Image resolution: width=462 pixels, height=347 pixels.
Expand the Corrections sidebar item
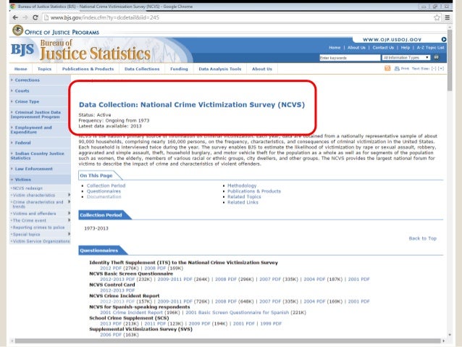[x=27, y=80]
